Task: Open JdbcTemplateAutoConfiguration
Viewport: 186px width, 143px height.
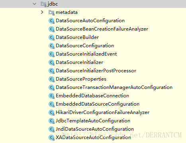Action: tap(93, 121)
